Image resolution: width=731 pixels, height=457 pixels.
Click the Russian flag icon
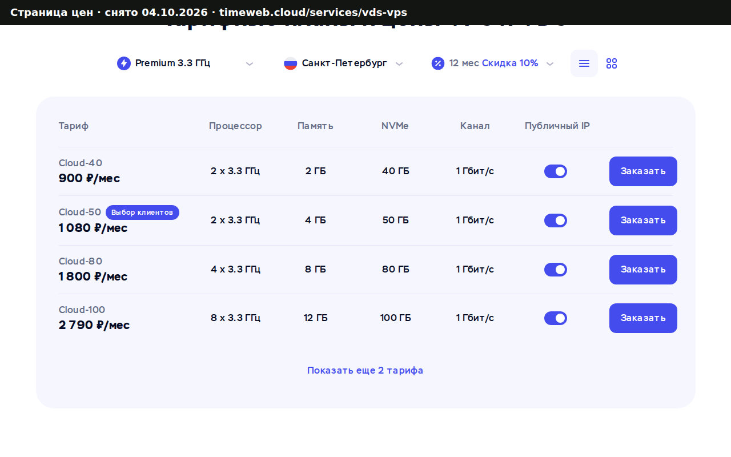[291, 63]
